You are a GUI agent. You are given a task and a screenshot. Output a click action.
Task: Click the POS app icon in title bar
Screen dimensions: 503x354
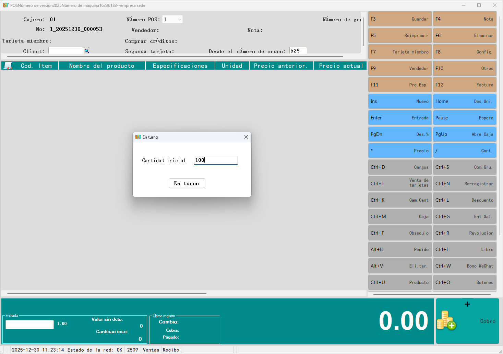[x=5, y=5]
